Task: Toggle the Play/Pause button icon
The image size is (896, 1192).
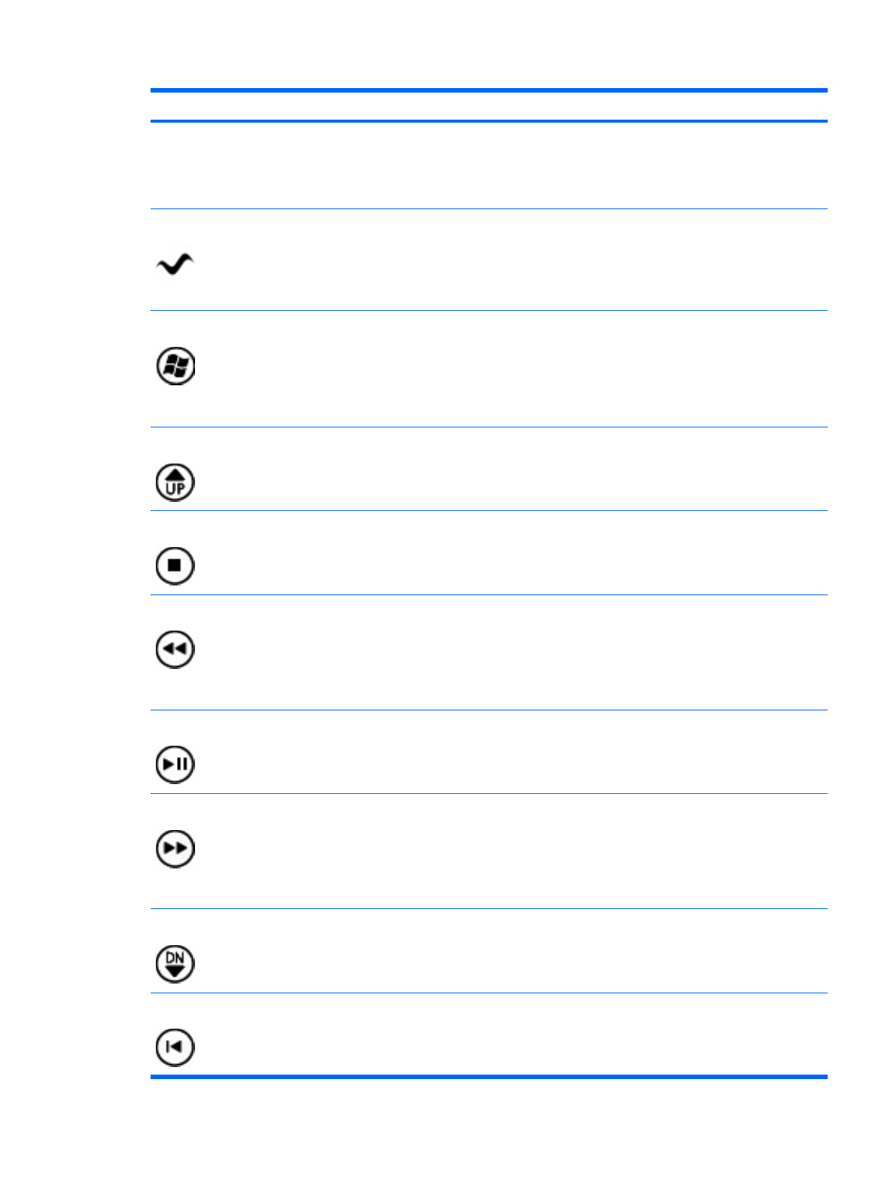Action: click(175, 764)
